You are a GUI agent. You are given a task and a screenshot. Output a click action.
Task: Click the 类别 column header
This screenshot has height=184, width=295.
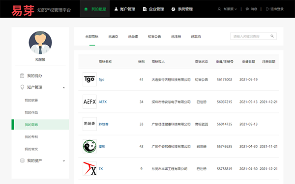141,62
